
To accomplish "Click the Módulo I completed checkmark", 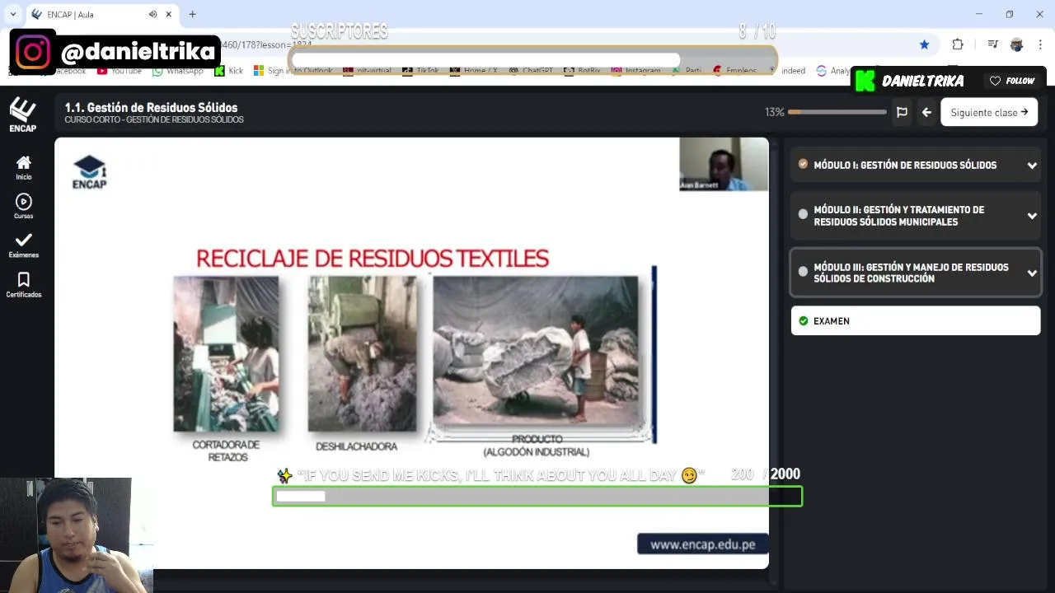I will [803, 164].
